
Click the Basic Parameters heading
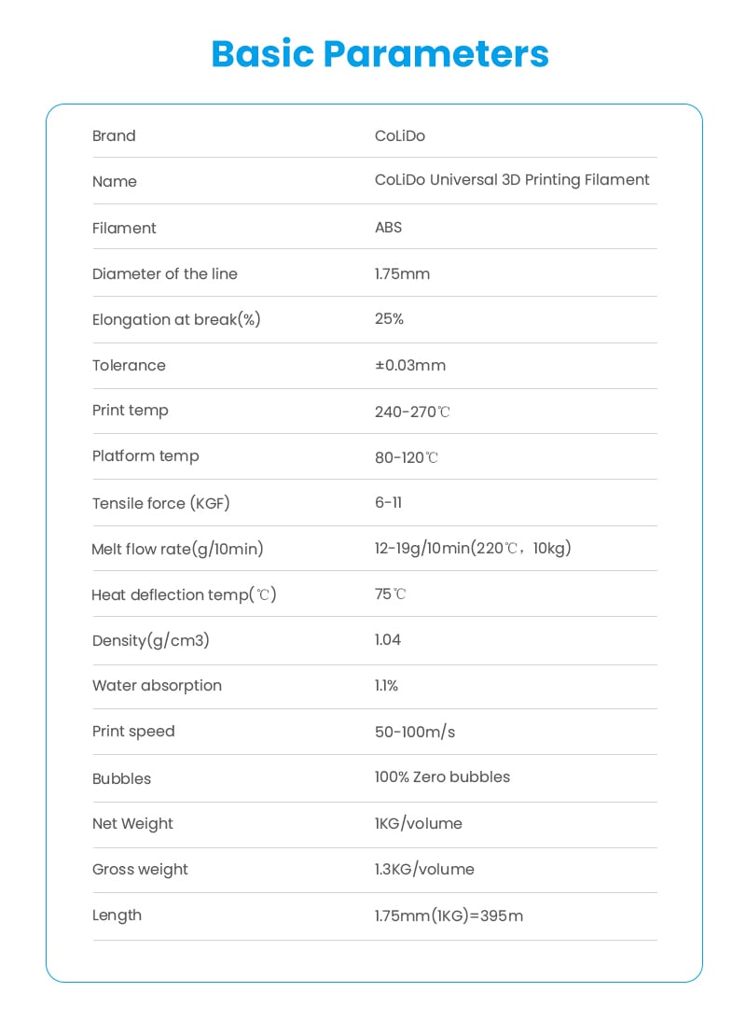[x=380, y=53]
